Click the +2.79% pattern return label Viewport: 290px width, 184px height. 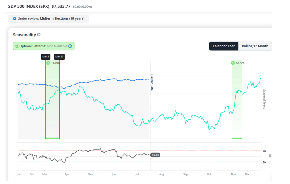[240, 63]
